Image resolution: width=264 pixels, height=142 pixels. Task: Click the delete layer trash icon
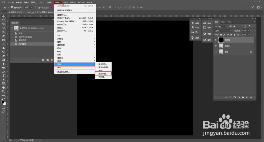click(251, 97)
